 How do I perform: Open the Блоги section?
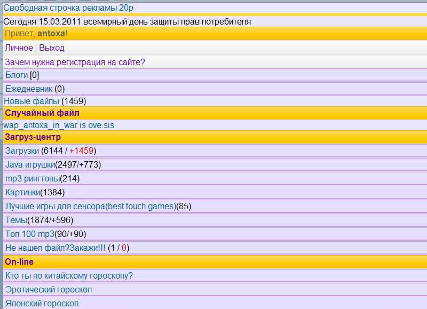[17, 75]
